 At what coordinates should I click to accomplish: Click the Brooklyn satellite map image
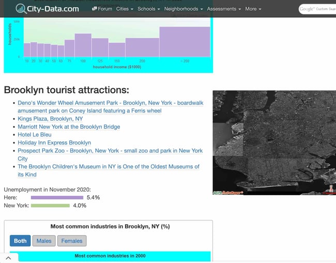coord(274,143)
